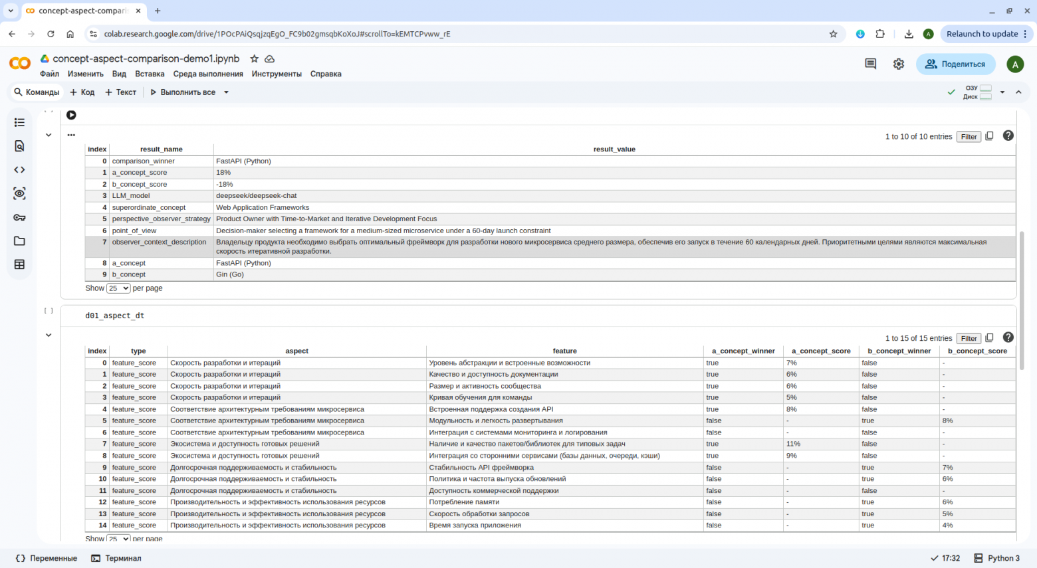
Task: Open the Терминал terminal panel
Action: tap(116, 558)
